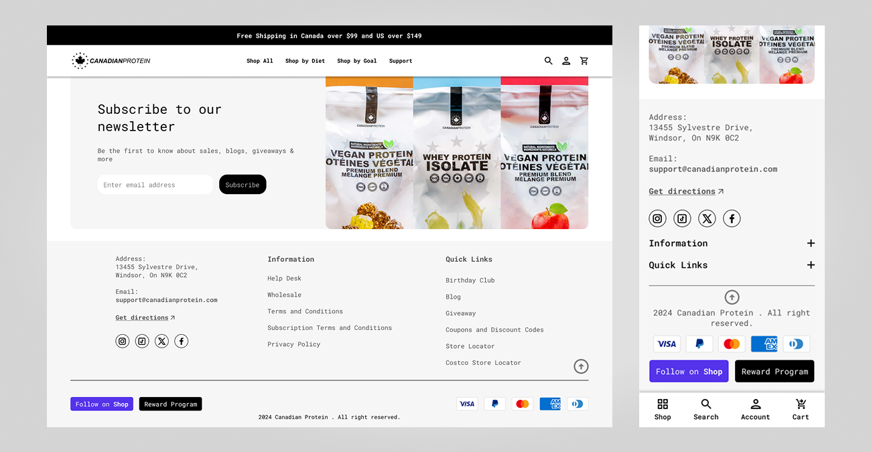Open TikTok icon in mobile view
This screenshot has height=452, width=871.
(x=682, y=218)
